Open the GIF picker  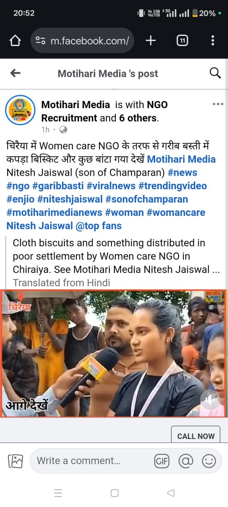pyautogui.click(x=162, y=461)
